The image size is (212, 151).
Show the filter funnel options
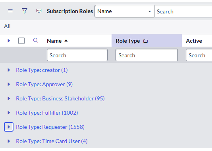click(x=25, y=11)
